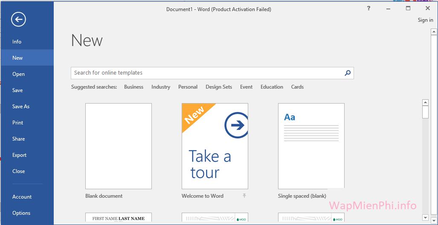Open the Account page
The height and width of the screenshot is (225, 438).
[27, 197]
